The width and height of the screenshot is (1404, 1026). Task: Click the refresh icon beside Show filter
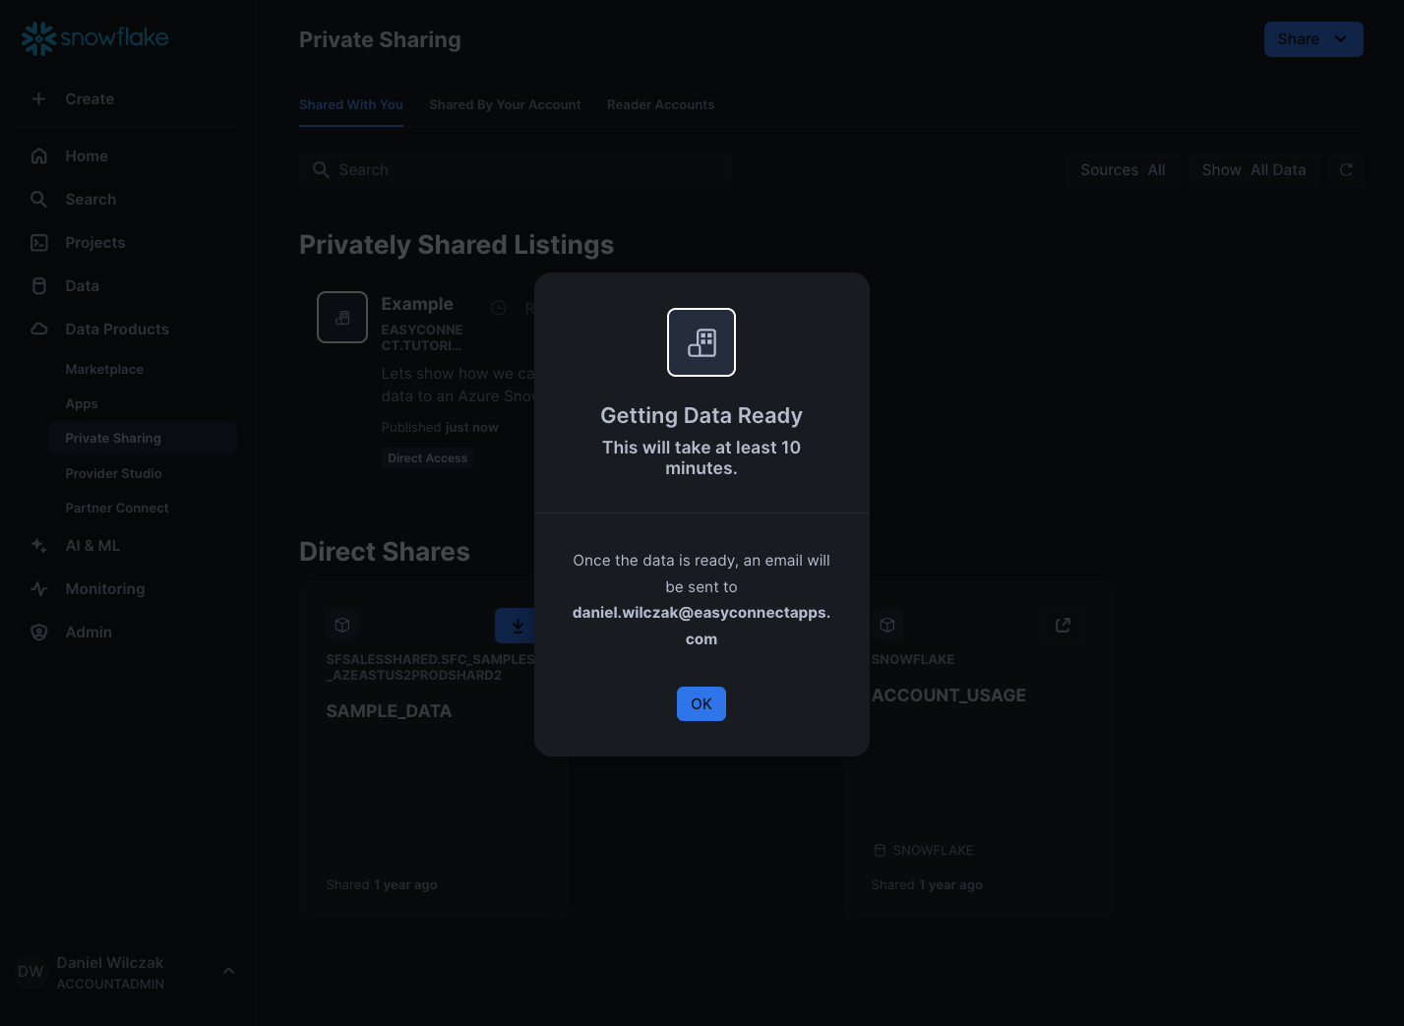(1346, 170)
